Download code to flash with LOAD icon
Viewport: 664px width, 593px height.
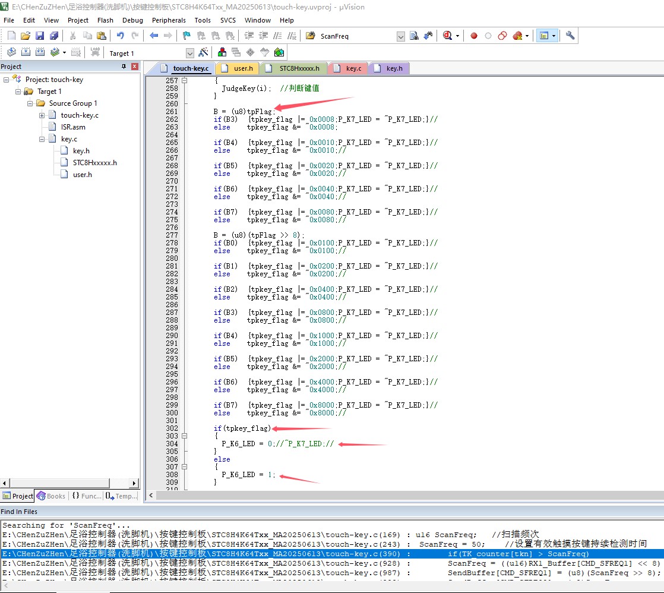pyautogui.click(x=95, y=52)
